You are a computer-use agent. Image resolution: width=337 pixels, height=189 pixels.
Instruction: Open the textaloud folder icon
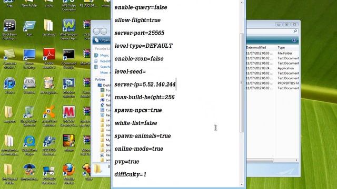[49, 28]
